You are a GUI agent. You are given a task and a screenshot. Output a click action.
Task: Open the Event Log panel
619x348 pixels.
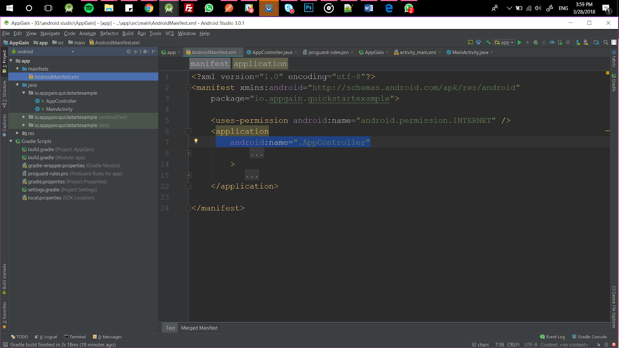(x=552, y=337)
